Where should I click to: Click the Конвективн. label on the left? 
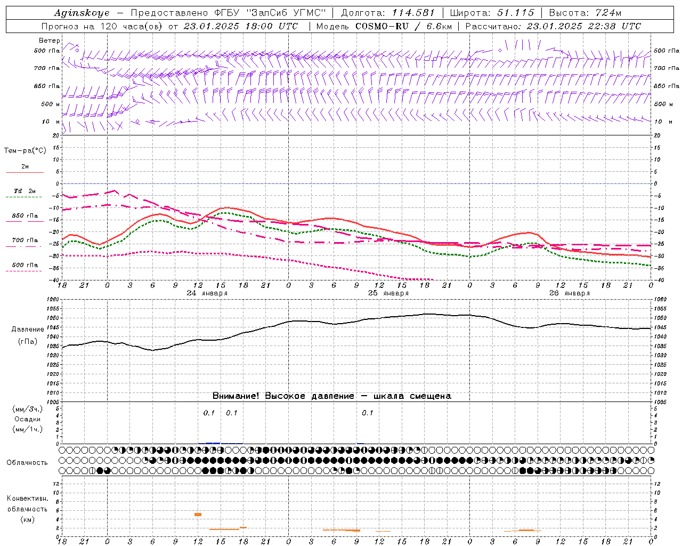(x=27, y=499)
